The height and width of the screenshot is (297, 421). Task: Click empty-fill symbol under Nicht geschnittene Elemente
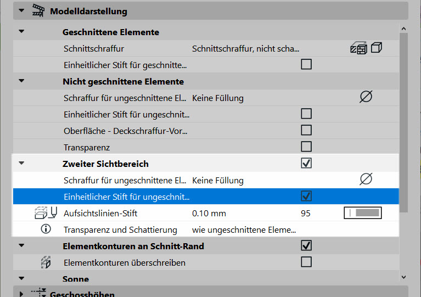click(366, 97)
